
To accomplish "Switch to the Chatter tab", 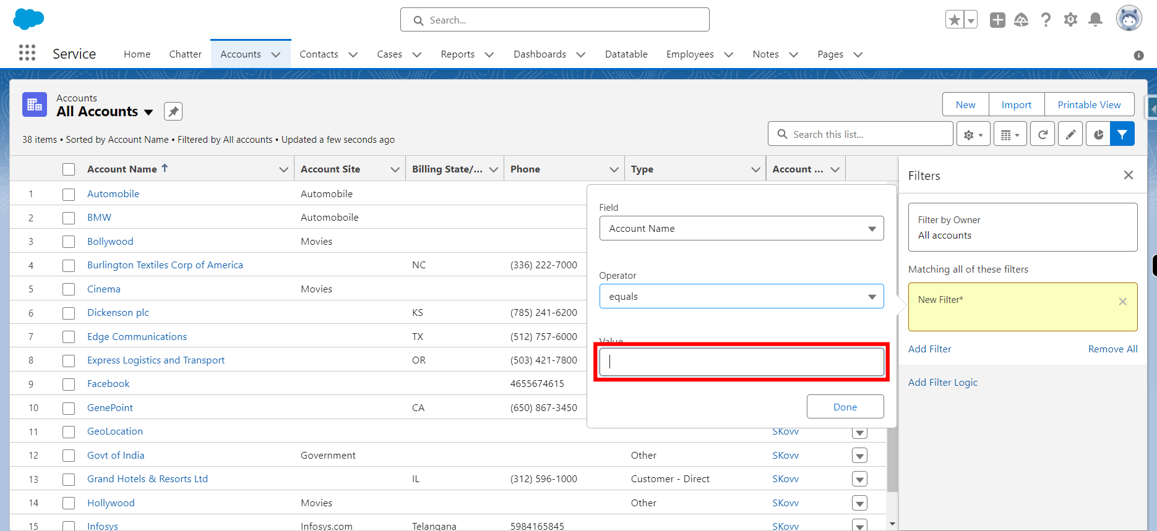I will pyautogui.click(x=185, y=54).
